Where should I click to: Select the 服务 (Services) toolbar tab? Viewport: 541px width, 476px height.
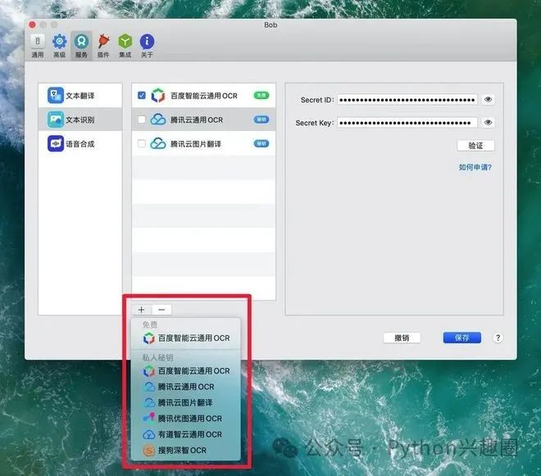tap(81, 46)
